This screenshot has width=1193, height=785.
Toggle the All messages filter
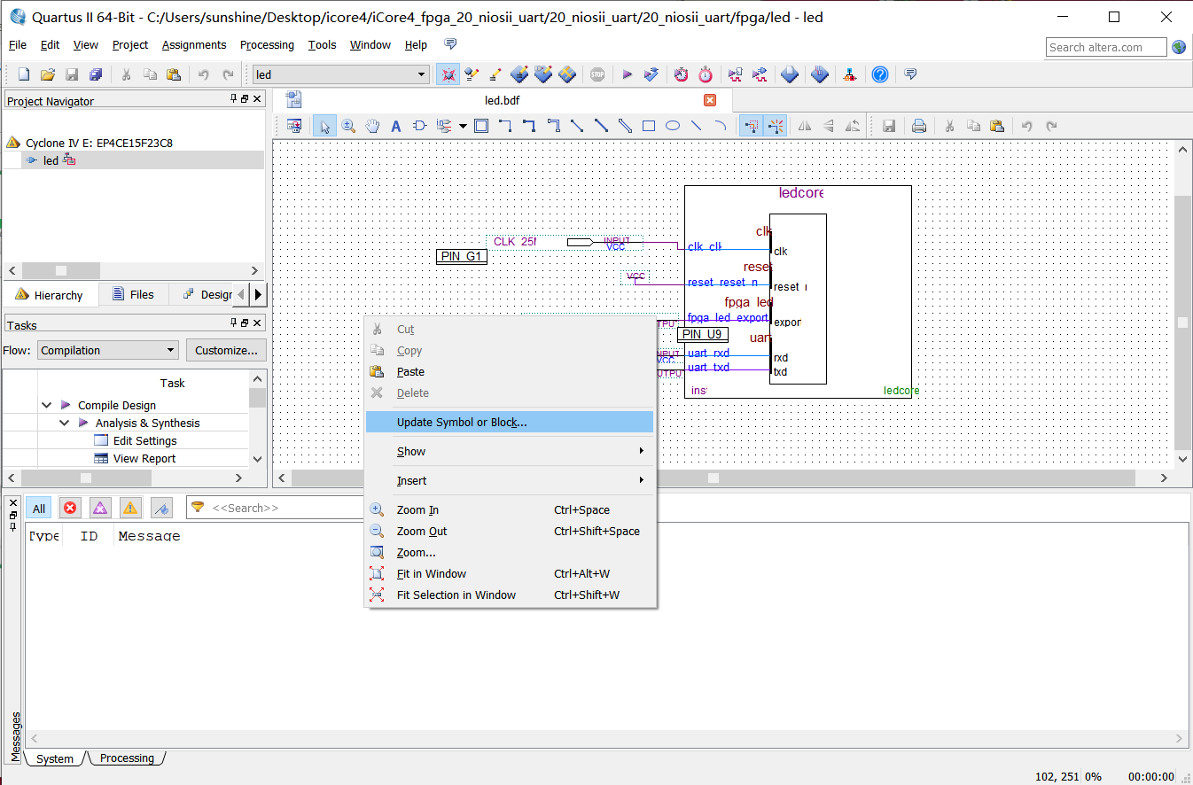click(x=39, y=508)
